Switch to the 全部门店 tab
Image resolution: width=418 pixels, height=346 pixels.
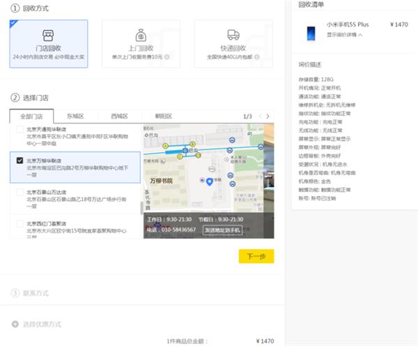31,116
